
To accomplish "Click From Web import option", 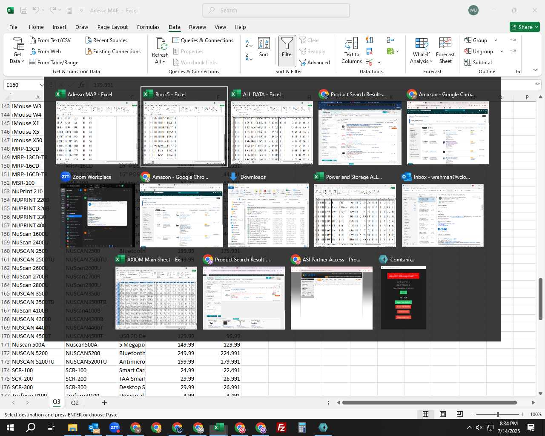I will coord(45,51).
